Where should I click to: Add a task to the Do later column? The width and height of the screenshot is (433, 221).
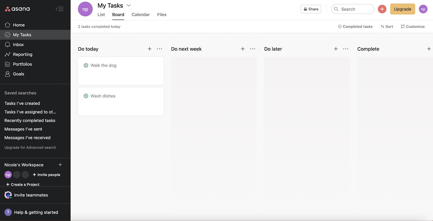(336, 49)
